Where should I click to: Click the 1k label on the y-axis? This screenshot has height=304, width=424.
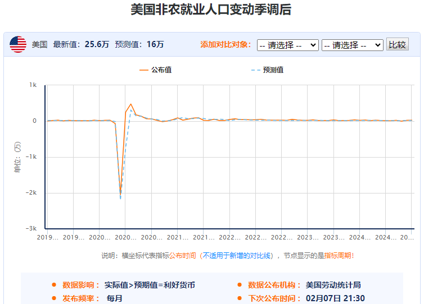pos(33,85)
